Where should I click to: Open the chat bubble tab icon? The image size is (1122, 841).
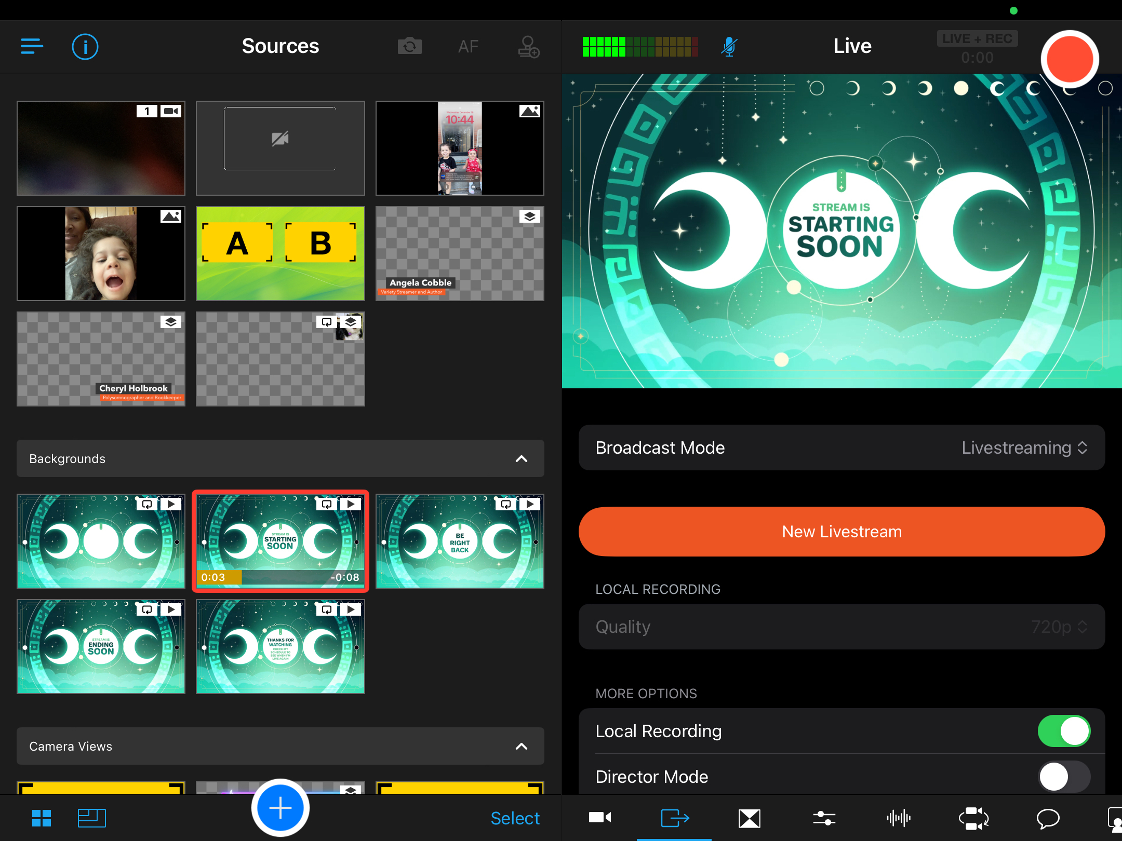1048,819
